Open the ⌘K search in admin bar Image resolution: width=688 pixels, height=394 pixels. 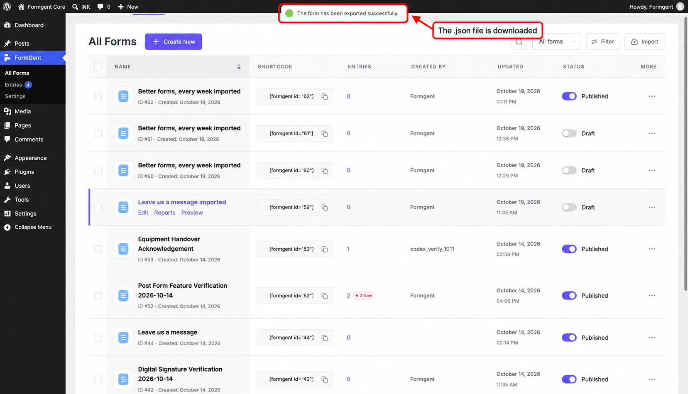[x=81, y=7]
